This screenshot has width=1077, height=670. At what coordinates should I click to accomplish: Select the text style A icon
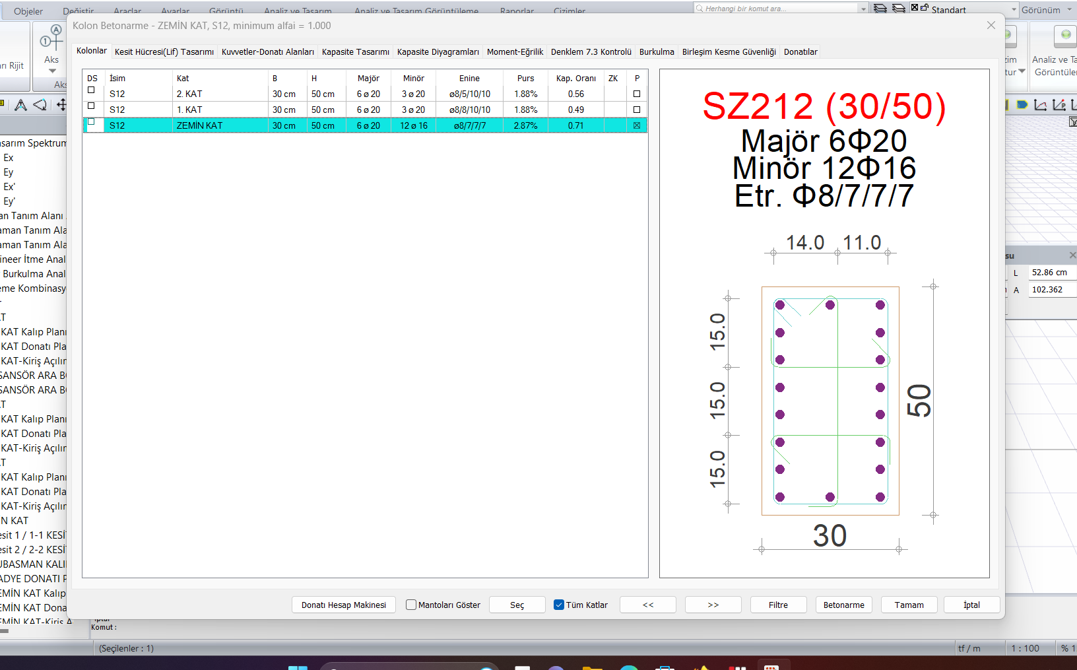[20, 105]
